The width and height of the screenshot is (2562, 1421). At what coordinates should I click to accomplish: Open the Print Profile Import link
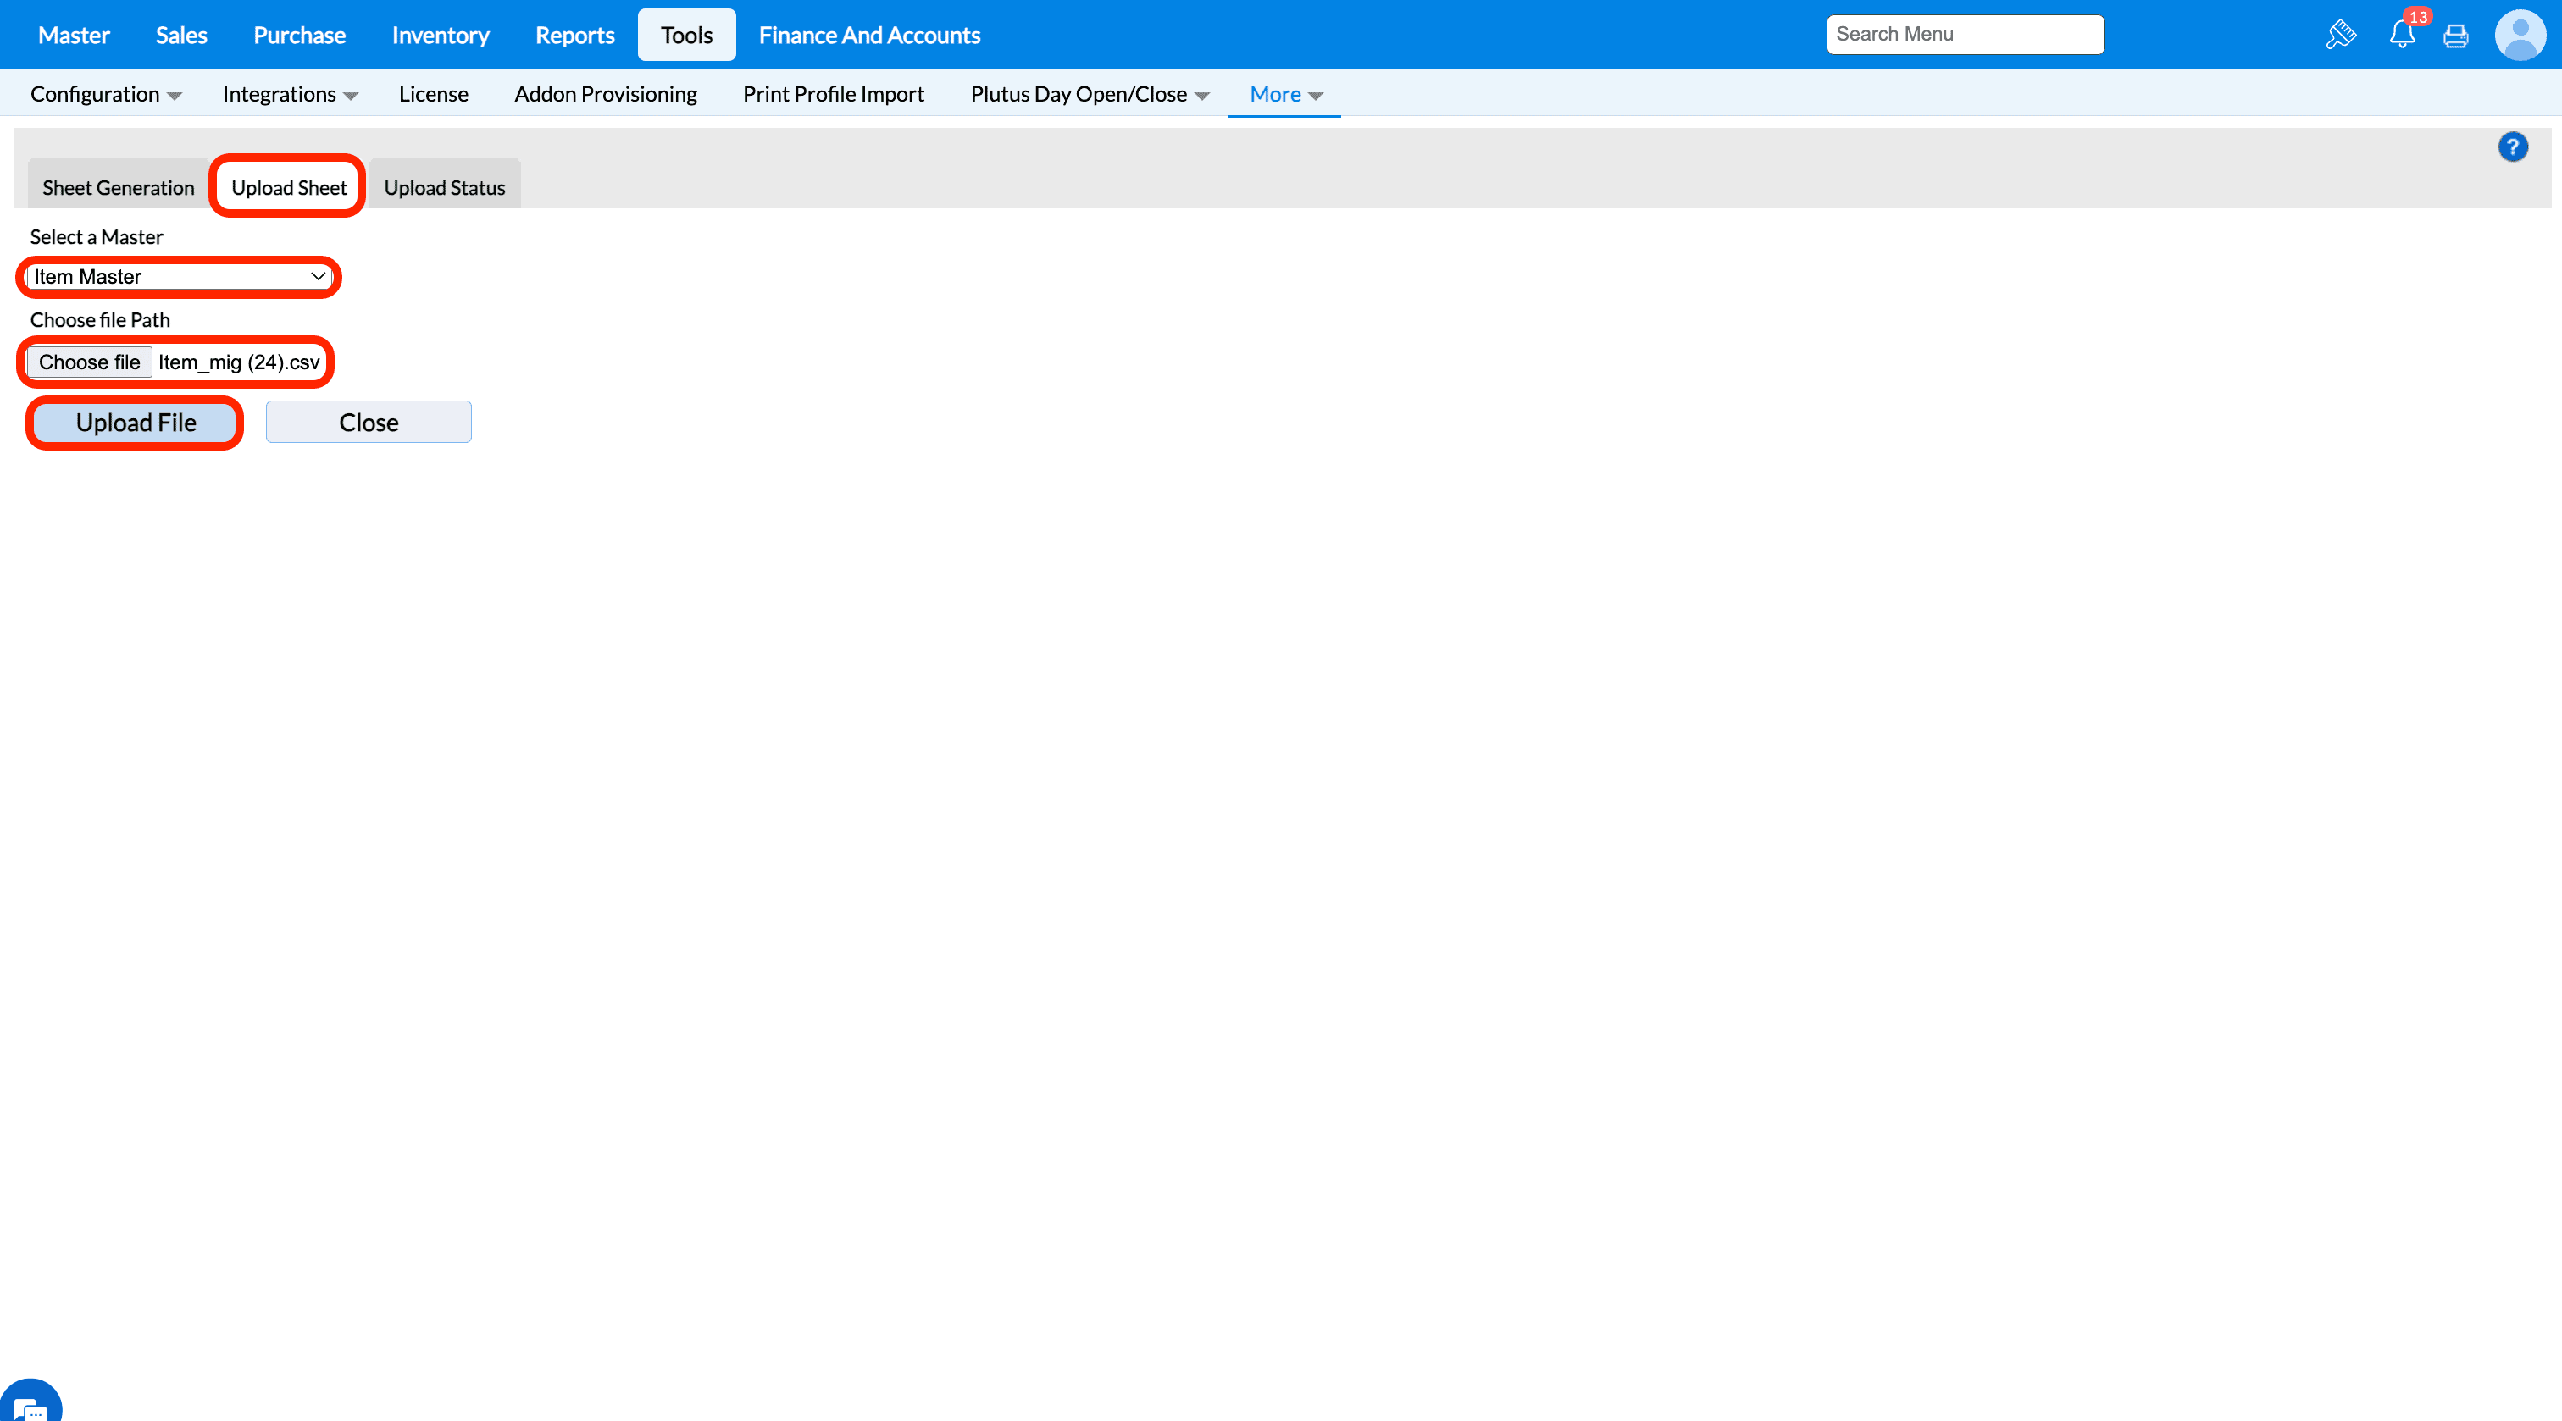833,95
